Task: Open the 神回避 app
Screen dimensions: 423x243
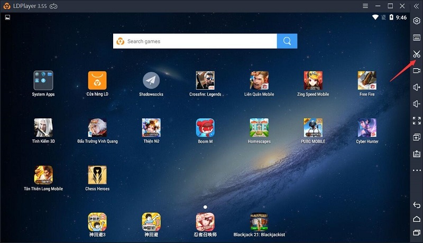Action: coord(151,222)
